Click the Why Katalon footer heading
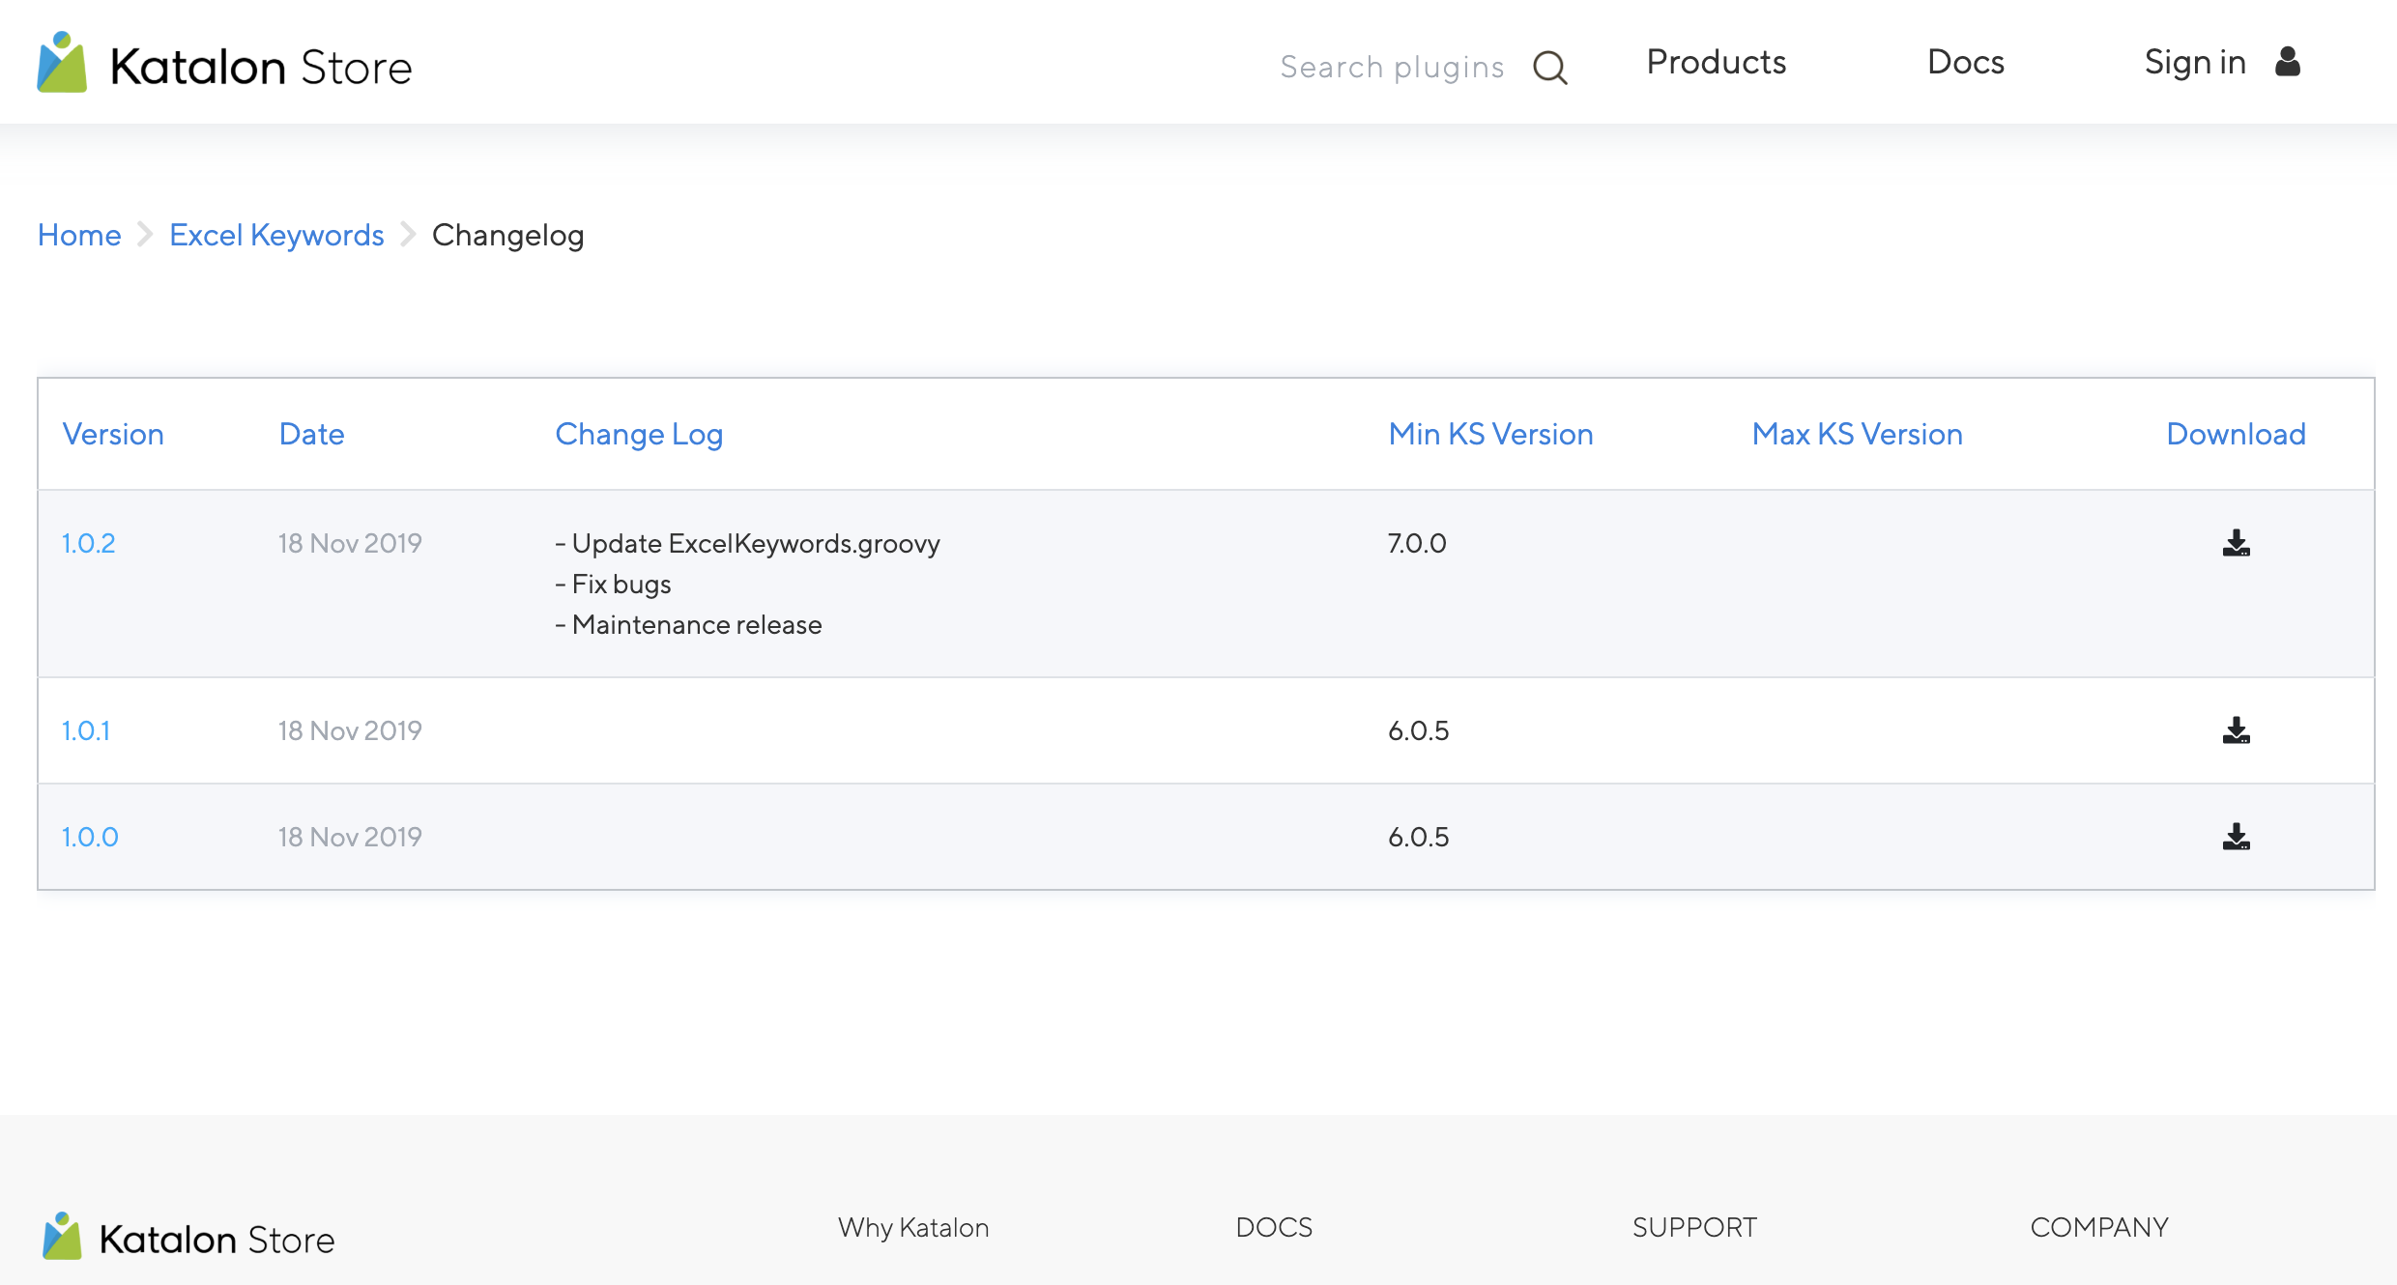 click(x=913, y=1227)
